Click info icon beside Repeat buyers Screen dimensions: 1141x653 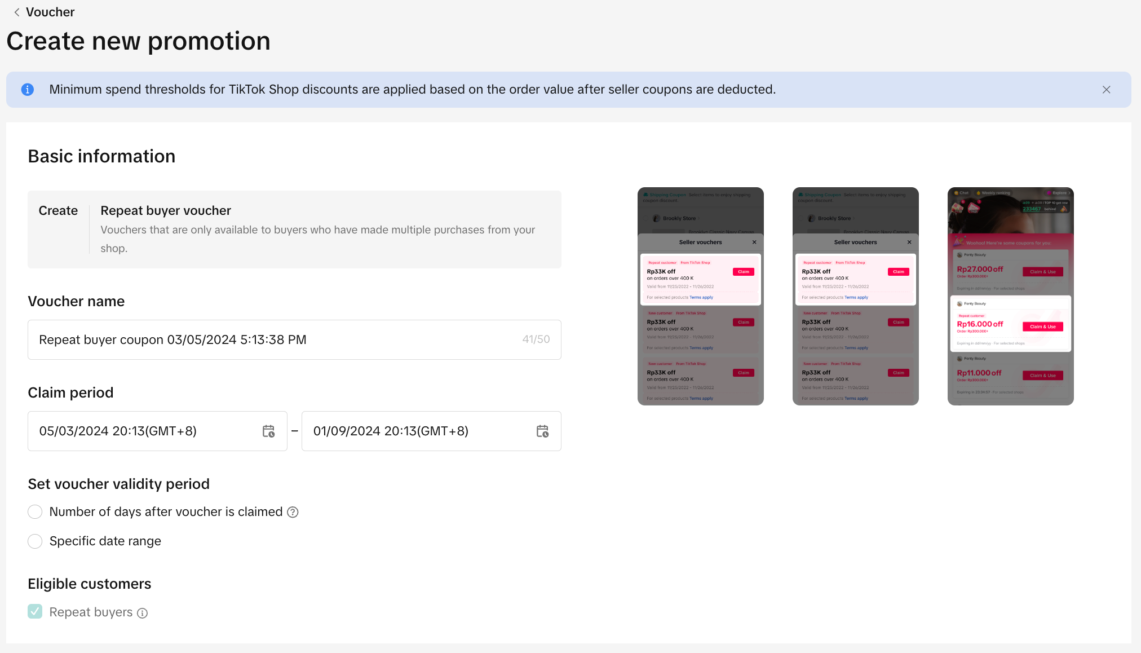click(x=143, y=613)
